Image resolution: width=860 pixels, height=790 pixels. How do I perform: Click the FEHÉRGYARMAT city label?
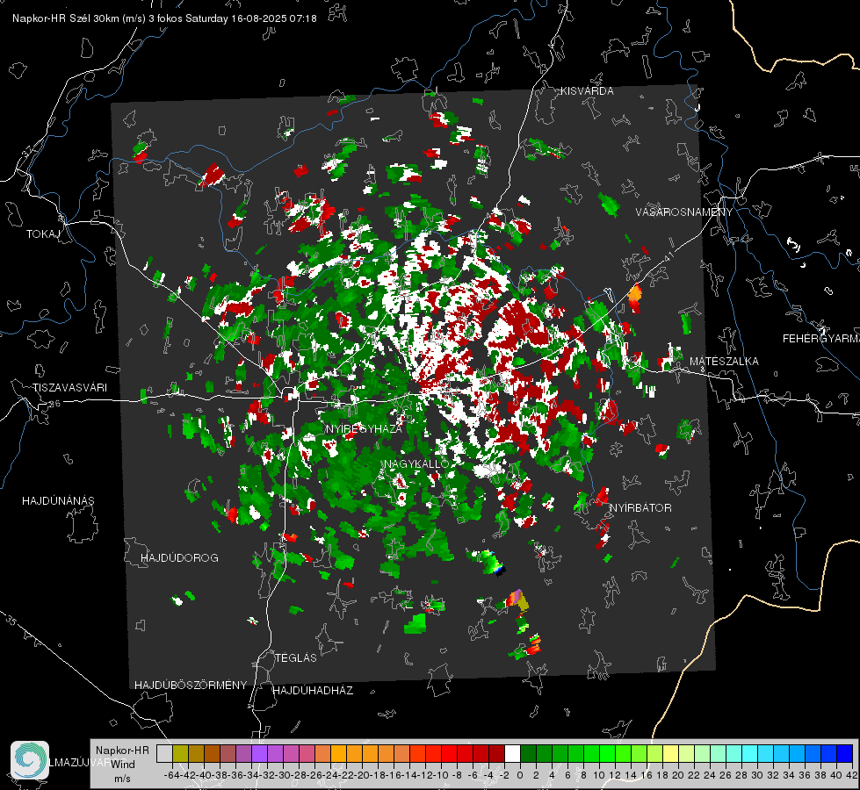point(820,339)
